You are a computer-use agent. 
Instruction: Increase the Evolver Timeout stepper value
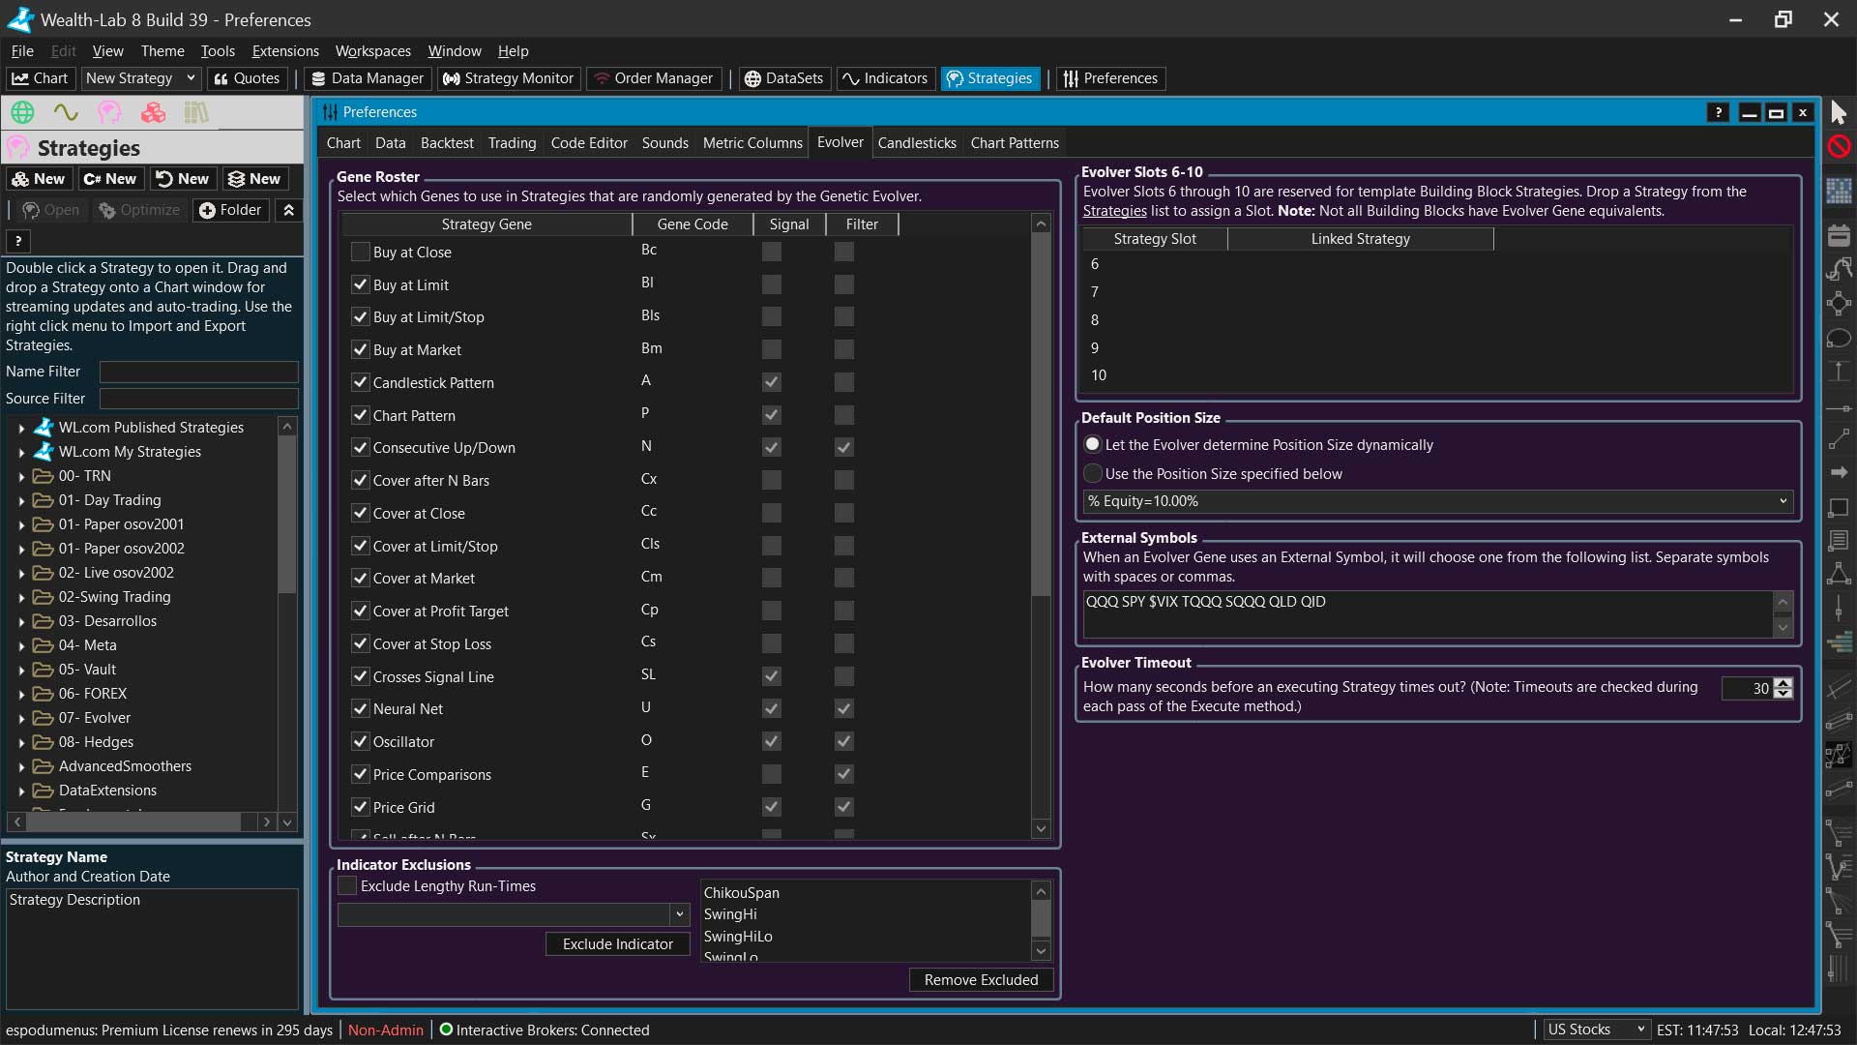pyautogui.click(x=1783, y=682)
